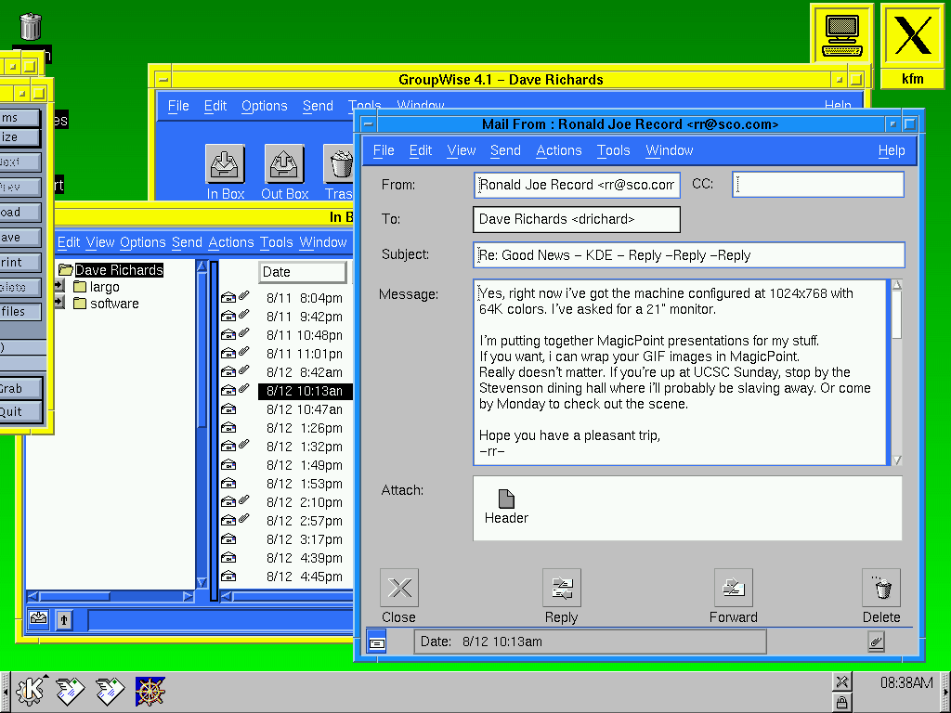
Task: Open the Header attachment icon
Action: tap(506, 499)
